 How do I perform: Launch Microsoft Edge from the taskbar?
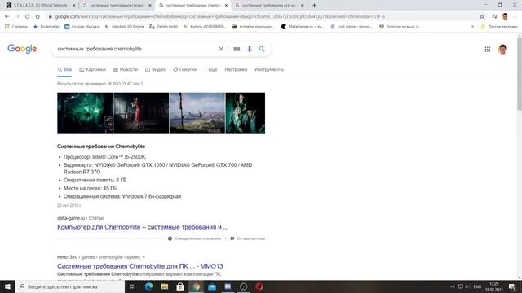pyautogui.click(x=148, y=286)
